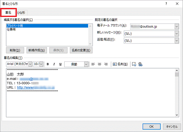Switch to the ひな形 tab
Viewport: 183px width, 132px height.
21,13
